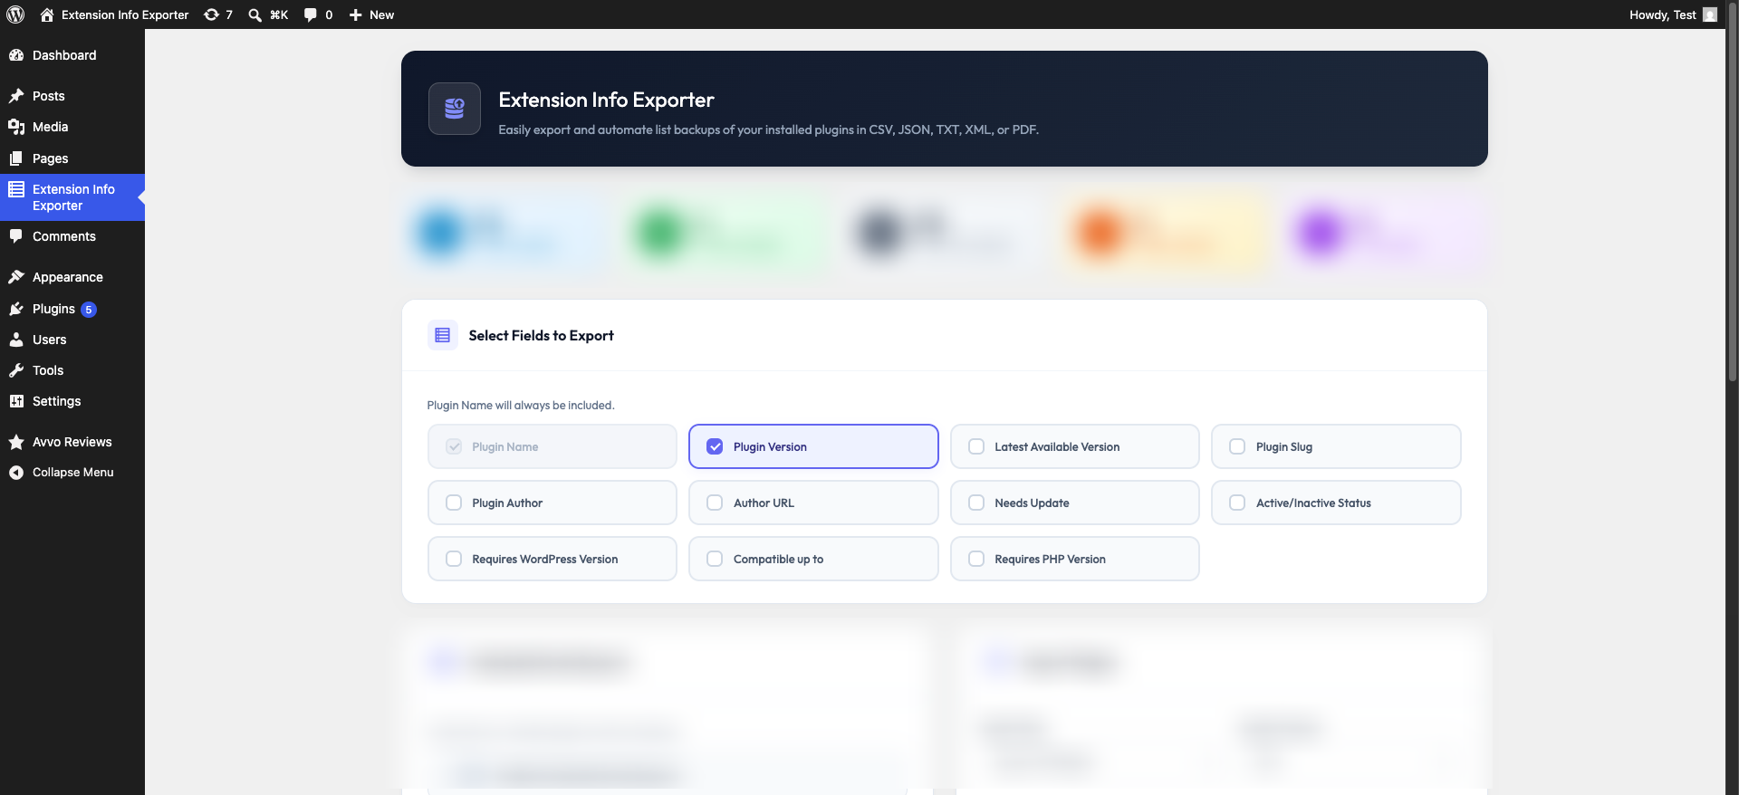Check the Compatible up to field
This screenshot has width=1739, height=795.
coord(715,559)
